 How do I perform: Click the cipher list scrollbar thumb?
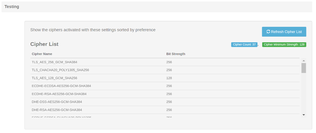pos(304,68)
